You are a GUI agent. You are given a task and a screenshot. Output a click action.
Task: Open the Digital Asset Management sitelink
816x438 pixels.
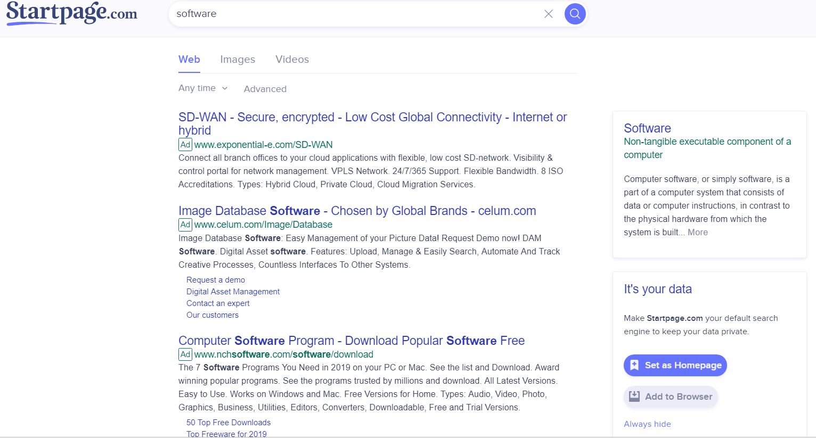pos(233,292)
